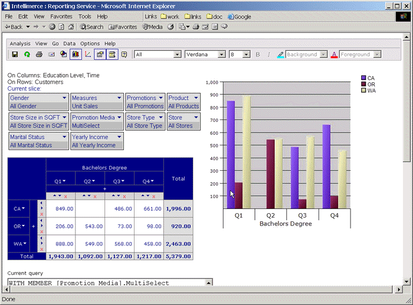The image size is (413, 305).
Task: Open the browser Tools menu
Action: 84,16
